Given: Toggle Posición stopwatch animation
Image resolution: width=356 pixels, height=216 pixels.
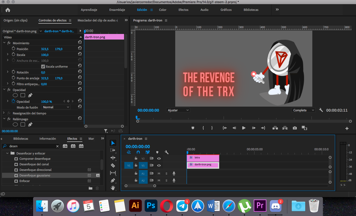Looking at the screenshot, I should coord(13,49).
